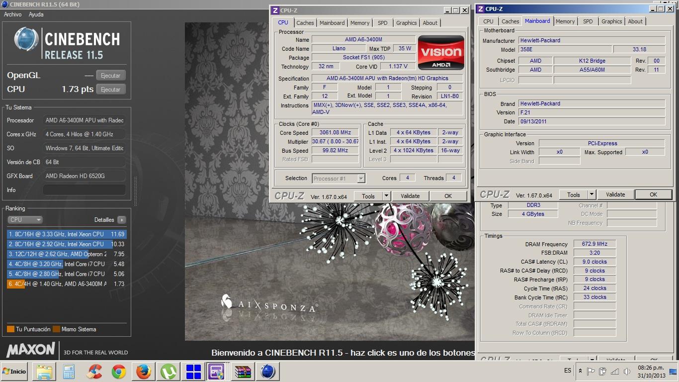Select ranking row 1 Xeon 11.69
This screenshot has height=382, width=679.
[x=67, y=234]
